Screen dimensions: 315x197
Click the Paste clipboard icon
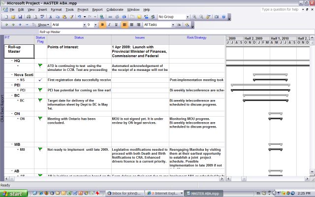pyautogui.click(x=64, y=17)
